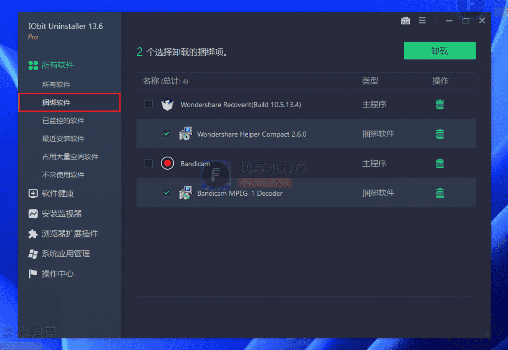The width and height of the screenshot is (508, 350).
Task: Select 所有软件 sub-item
Action: click(x=56, y=84)
